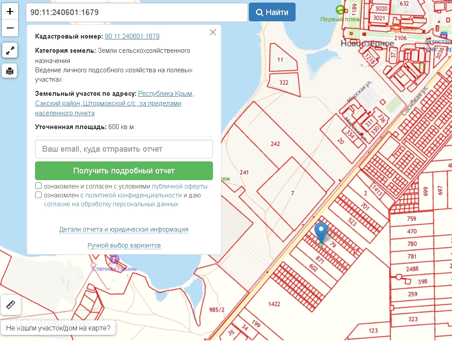Check the public offer agreement checkbox
452x342 pixels.
38,186
